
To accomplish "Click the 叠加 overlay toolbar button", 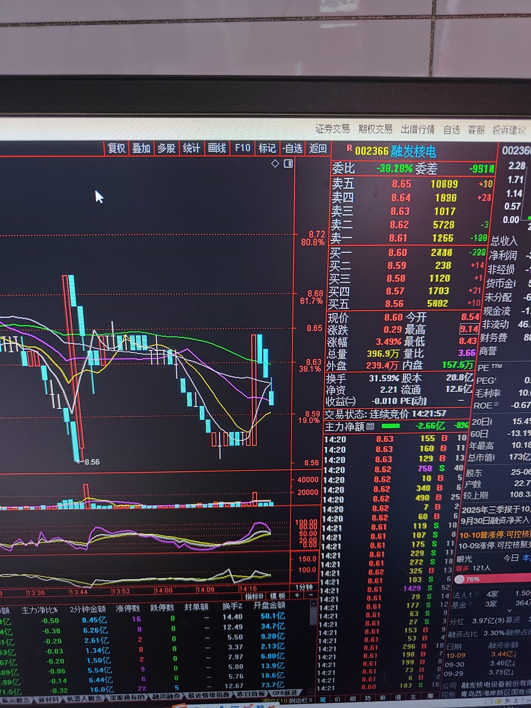I will [141, 149].
